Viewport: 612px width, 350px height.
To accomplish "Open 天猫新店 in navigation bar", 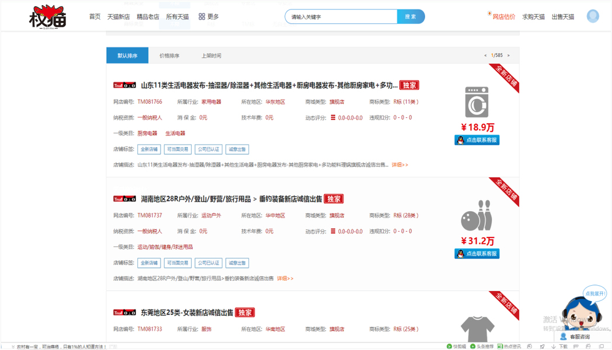I will click(119, 16).
